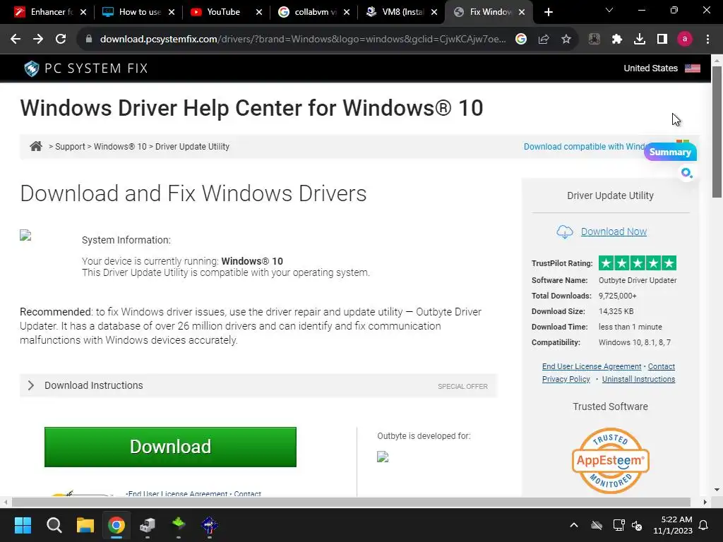The image size is (723, 542).
Task: Open the Contact link in the sidebar
Action: (661, 366)
